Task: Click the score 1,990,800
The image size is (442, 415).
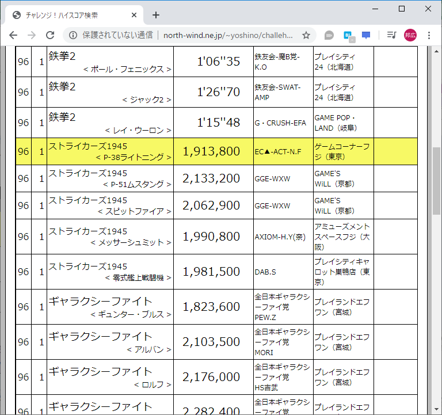Action: tap(211, 237)
